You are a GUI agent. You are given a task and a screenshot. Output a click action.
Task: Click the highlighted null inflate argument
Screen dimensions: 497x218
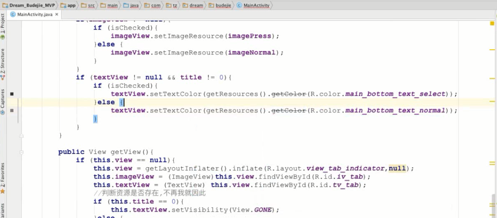(x=397, y=168)
